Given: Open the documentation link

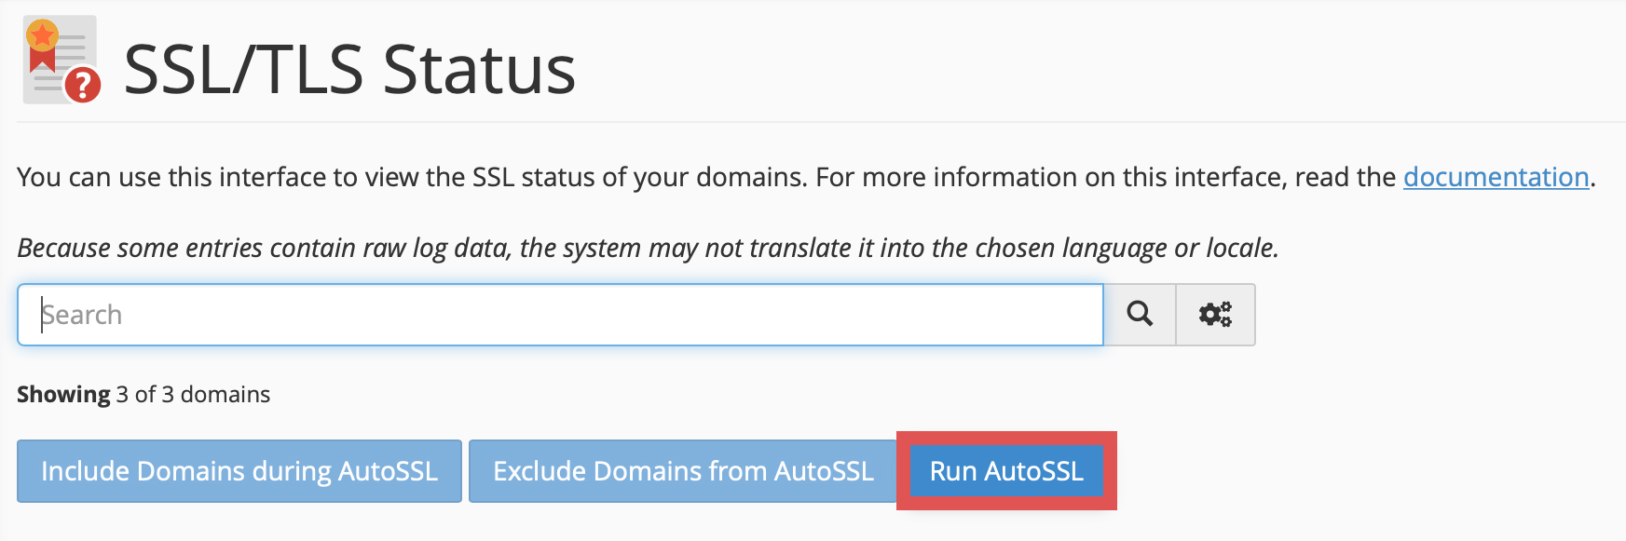Looking at the screenshot, I should [x=1496, y=177].
